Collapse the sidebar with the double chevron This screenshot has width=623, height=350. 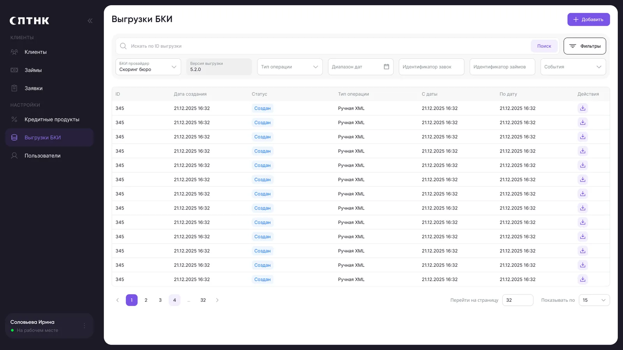pos(90,21)
